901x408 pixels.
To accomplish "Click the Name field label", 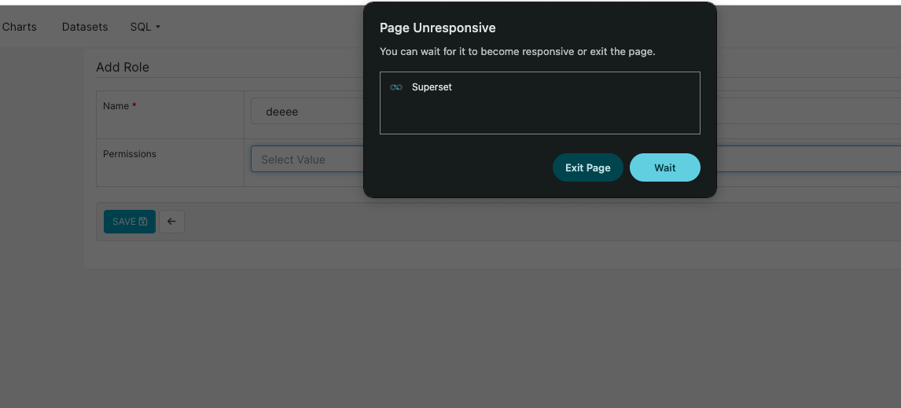I will pos(116,106).
